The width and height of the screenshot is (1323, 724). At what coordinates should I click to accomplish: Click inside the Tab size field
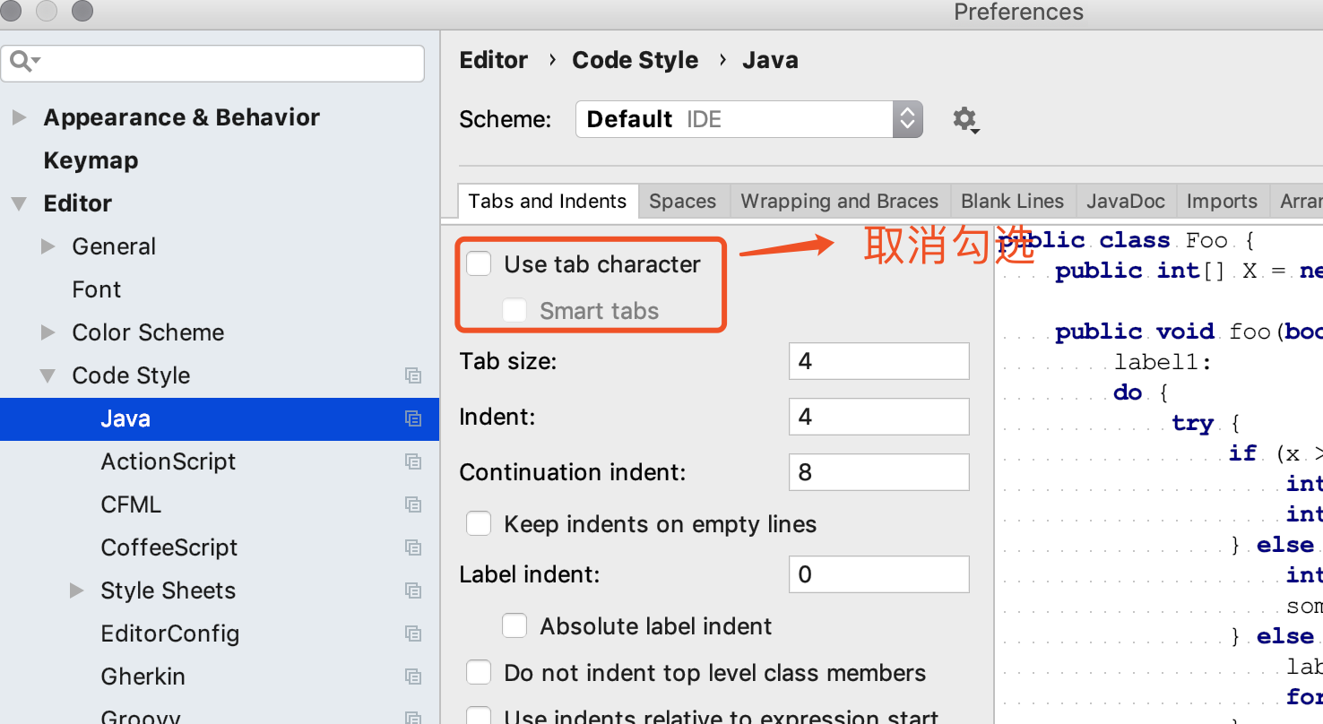pyautogui.click(x=878, y=360)
